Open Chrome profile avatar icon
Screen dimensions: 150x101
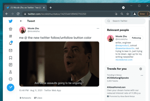coord(135,14)
